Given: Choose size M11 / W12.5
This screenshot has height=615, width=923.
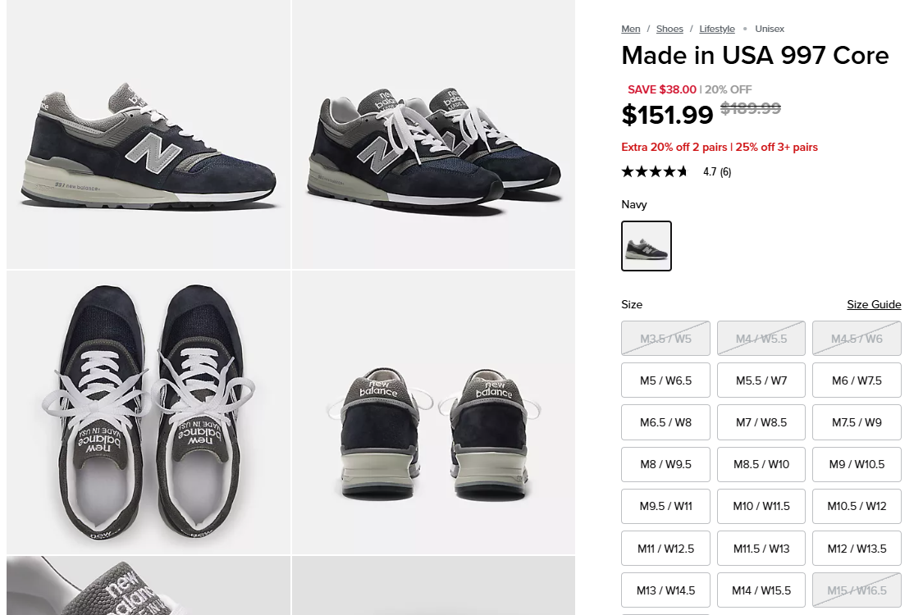Looking at the screenshot, I should pyautogui.click(x=665, y=549).
